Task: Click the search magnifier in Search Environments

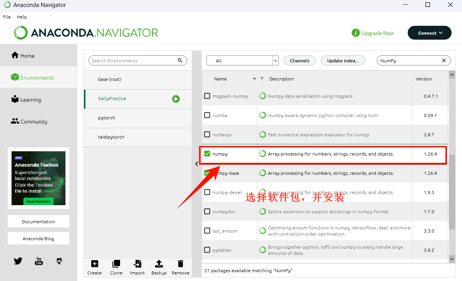Action: tap(180, 60)
